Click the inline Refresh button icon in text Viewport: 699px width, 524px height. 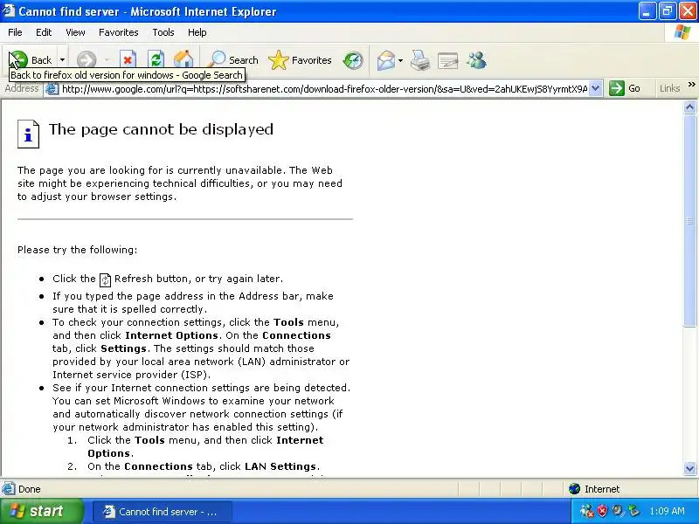[x=105, y=279]
